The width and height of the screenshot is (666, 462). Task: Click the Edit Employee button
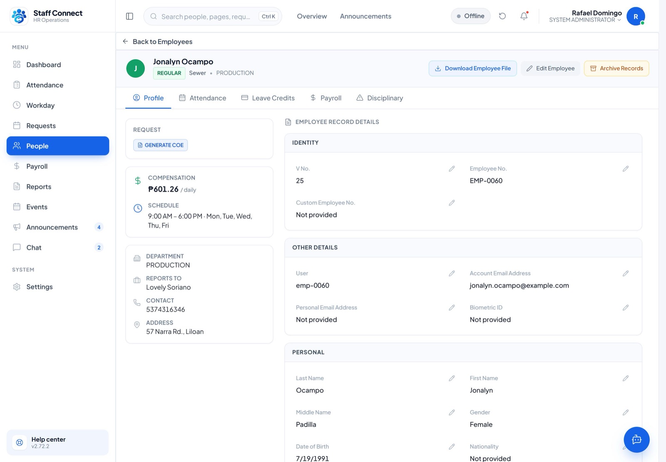pyautogui.click(x=550, y=69)
